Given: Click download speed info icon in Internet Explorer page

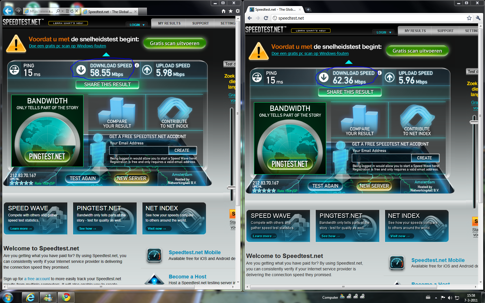Looking at the screenshot, I should pyautogui.click(x=137, y=65).
